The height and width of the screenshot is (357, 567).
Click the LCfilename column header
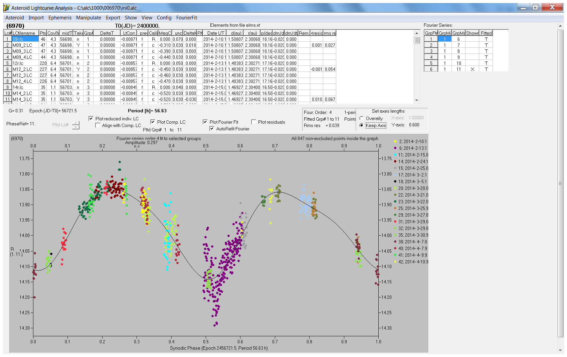tap(25, 33)
